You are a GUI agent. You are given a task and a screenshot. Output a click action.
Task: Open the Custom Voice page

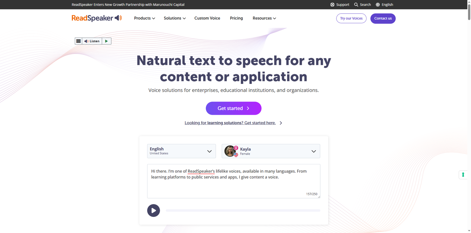(207, 18)
